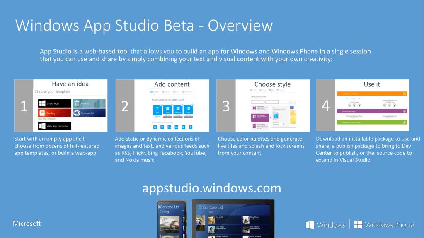
Task: Click Download Windows Phone publish package
Action: [354, 117]
